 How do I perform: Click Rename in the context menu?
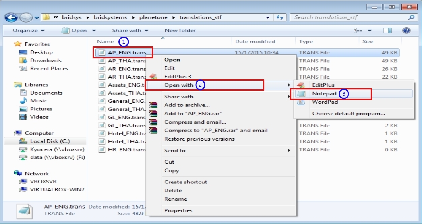coord(176,199)
